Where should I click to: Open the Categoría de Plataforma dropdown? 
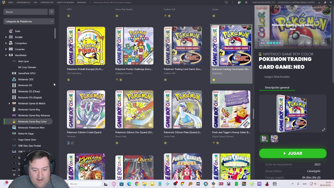[x=29, y=21]
